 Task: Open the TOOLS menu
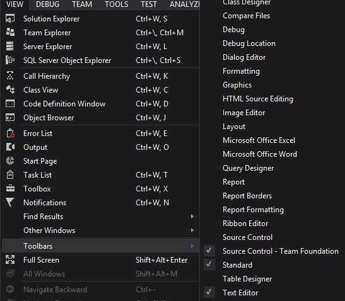[x=117, y=4]
